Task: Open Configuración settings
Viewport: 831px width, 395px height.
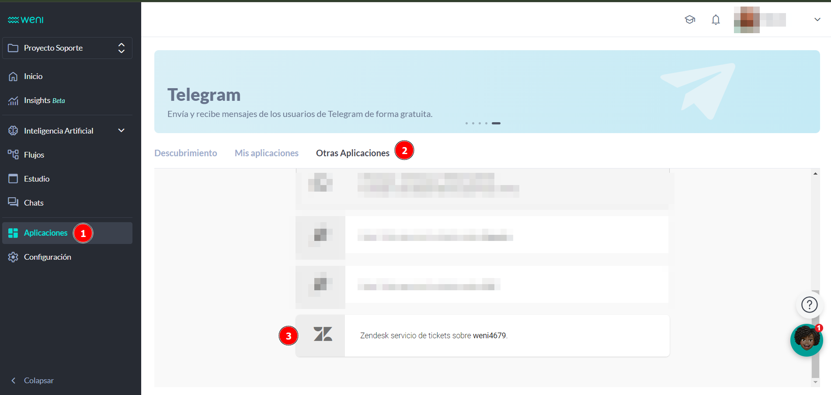Action: pos(47,257)
